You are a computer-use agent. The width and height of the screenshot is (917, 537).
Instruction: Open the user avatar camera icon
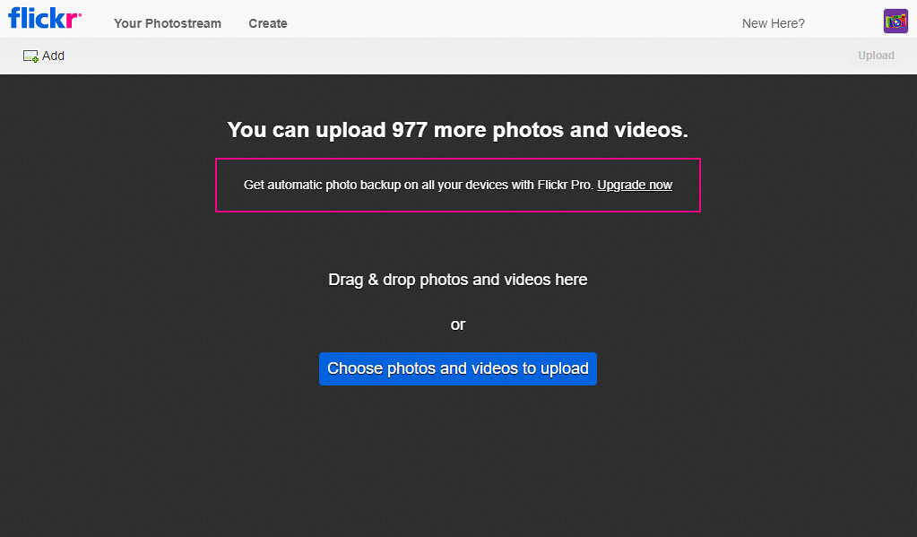[895, 22]
